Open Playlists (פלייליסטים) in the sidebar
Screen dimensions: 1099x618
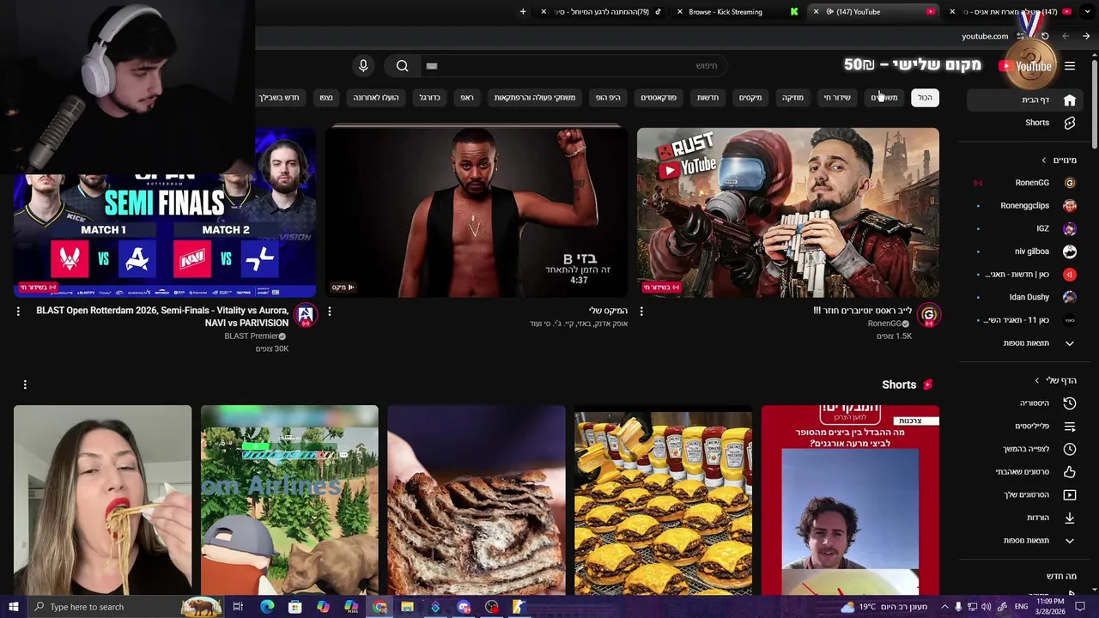pos(1027,426)
